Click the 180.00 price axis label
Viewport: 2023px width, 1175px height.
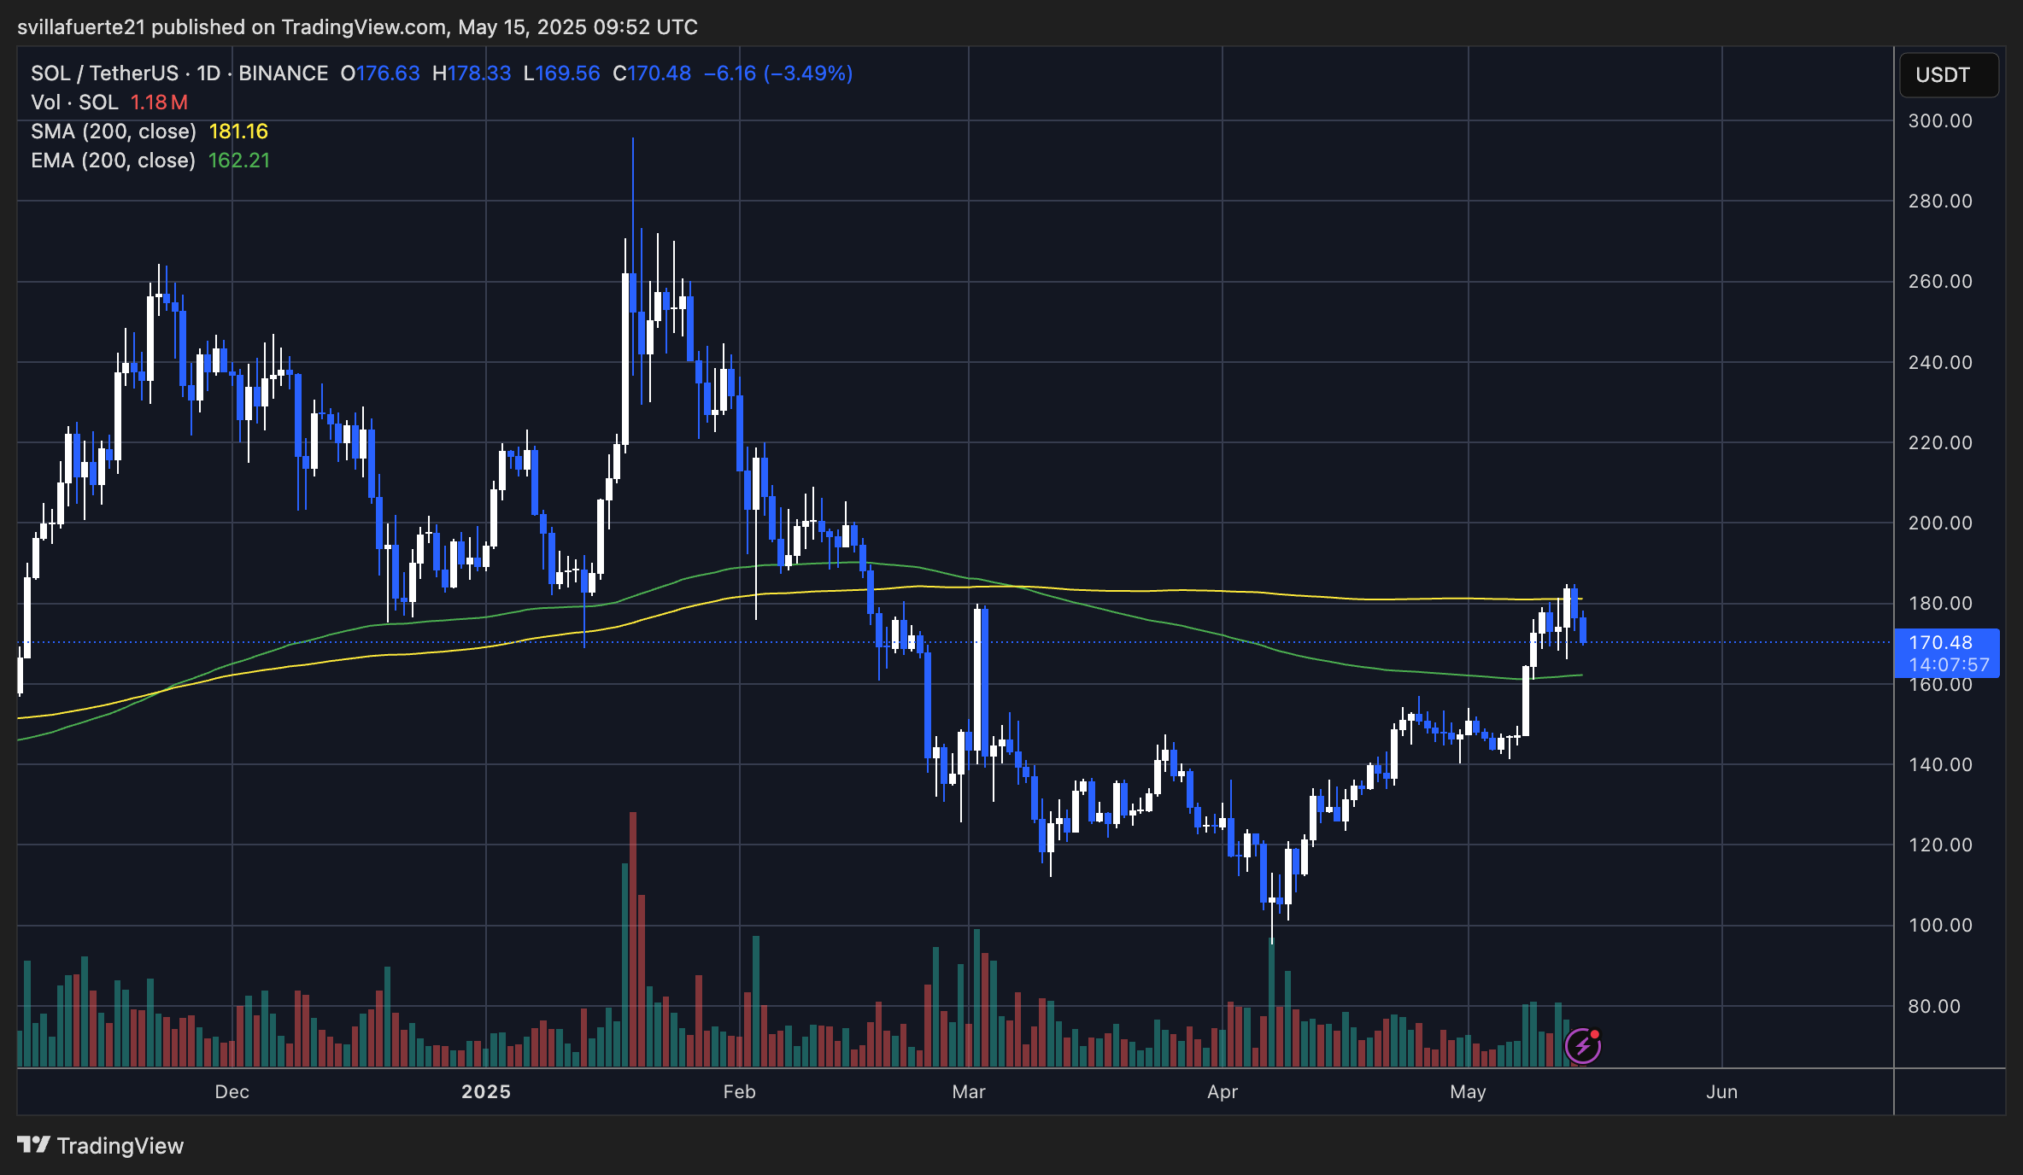(1940, 603)
